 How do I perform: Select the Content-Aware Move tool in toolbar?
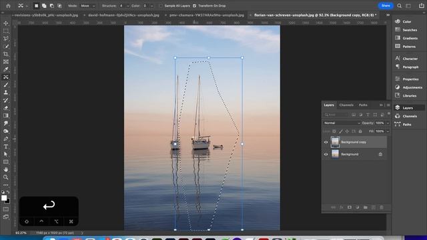point(6,77)
